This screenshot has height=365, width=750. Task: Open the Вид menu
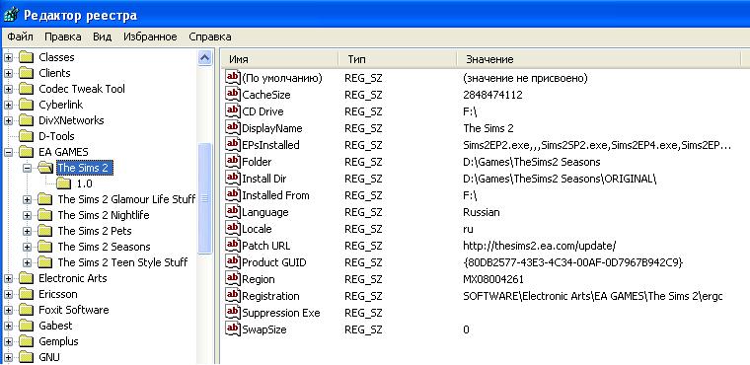[102, 36]
